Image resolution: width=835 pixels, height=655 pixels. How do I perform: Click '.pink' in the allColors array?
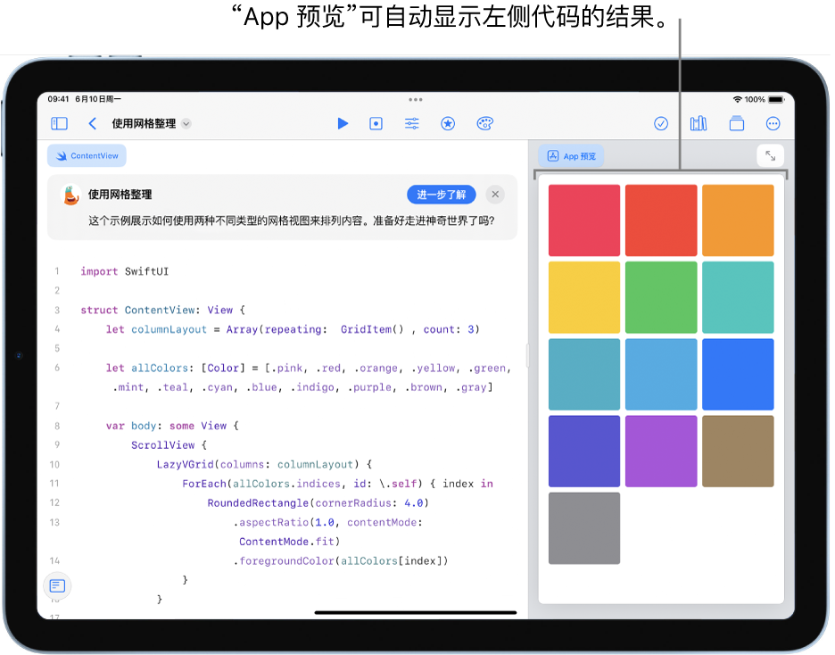tap(287, 368)
